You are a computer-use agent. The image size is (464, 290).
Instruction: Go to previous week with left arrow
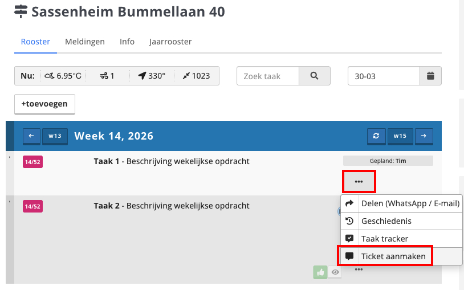[31, 136]
